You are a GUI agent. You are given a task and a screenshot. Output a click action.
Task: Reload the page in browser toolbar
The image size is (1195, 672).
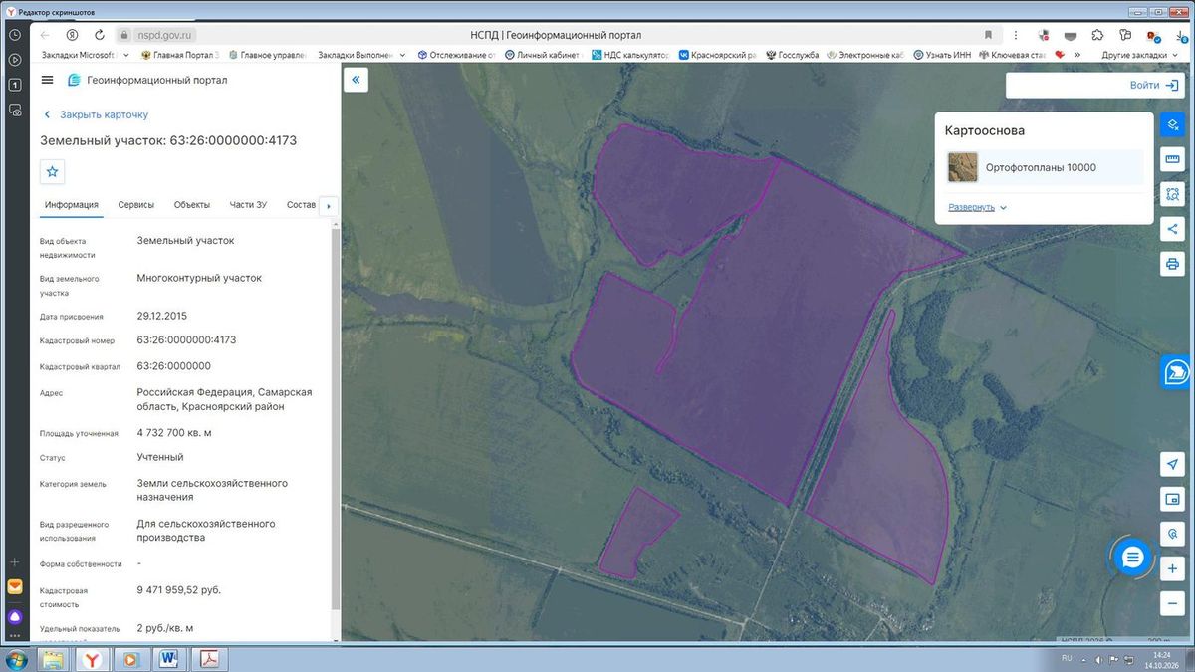(x=100, y=35)
